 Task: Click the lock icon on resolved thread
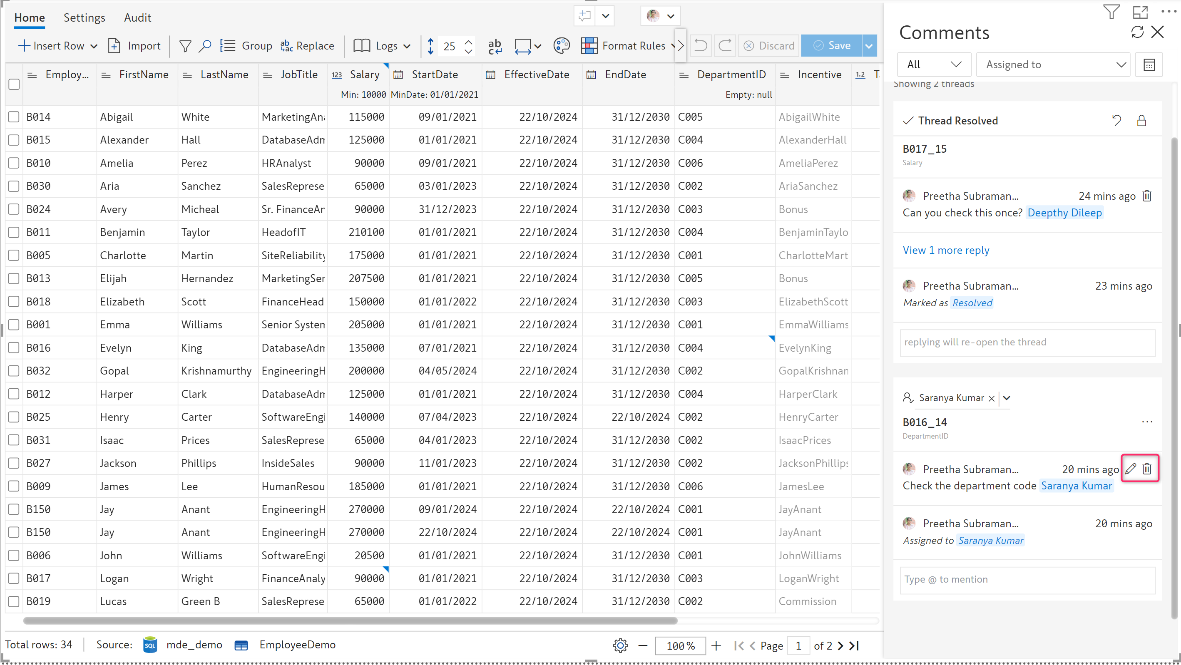click(1141, 121)
